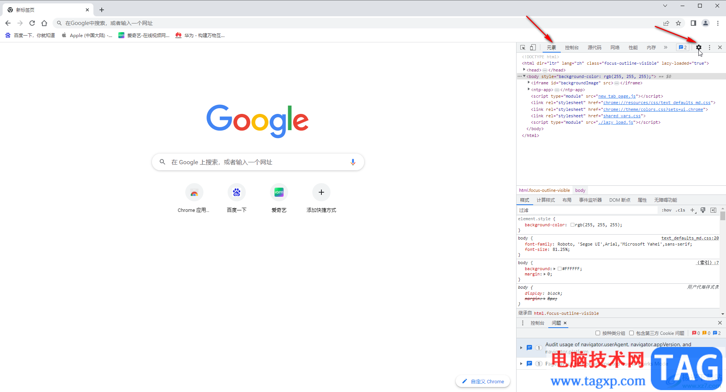Focus the Google search box on page
The width and height of the screenshot is (726, 392).
(258, 162)
